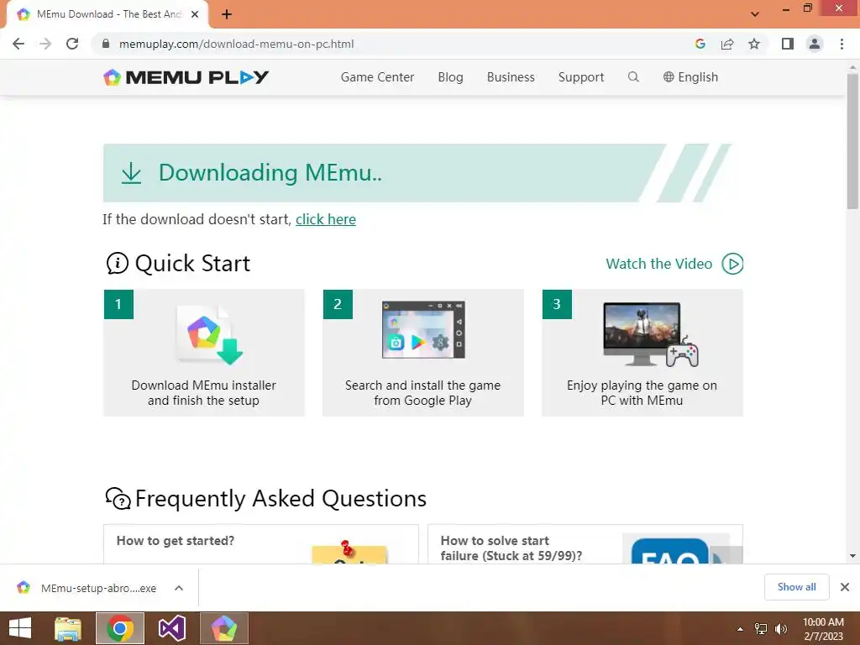Click the volume speaker tray icon
The image size is (860, 645).
point(781,629)
